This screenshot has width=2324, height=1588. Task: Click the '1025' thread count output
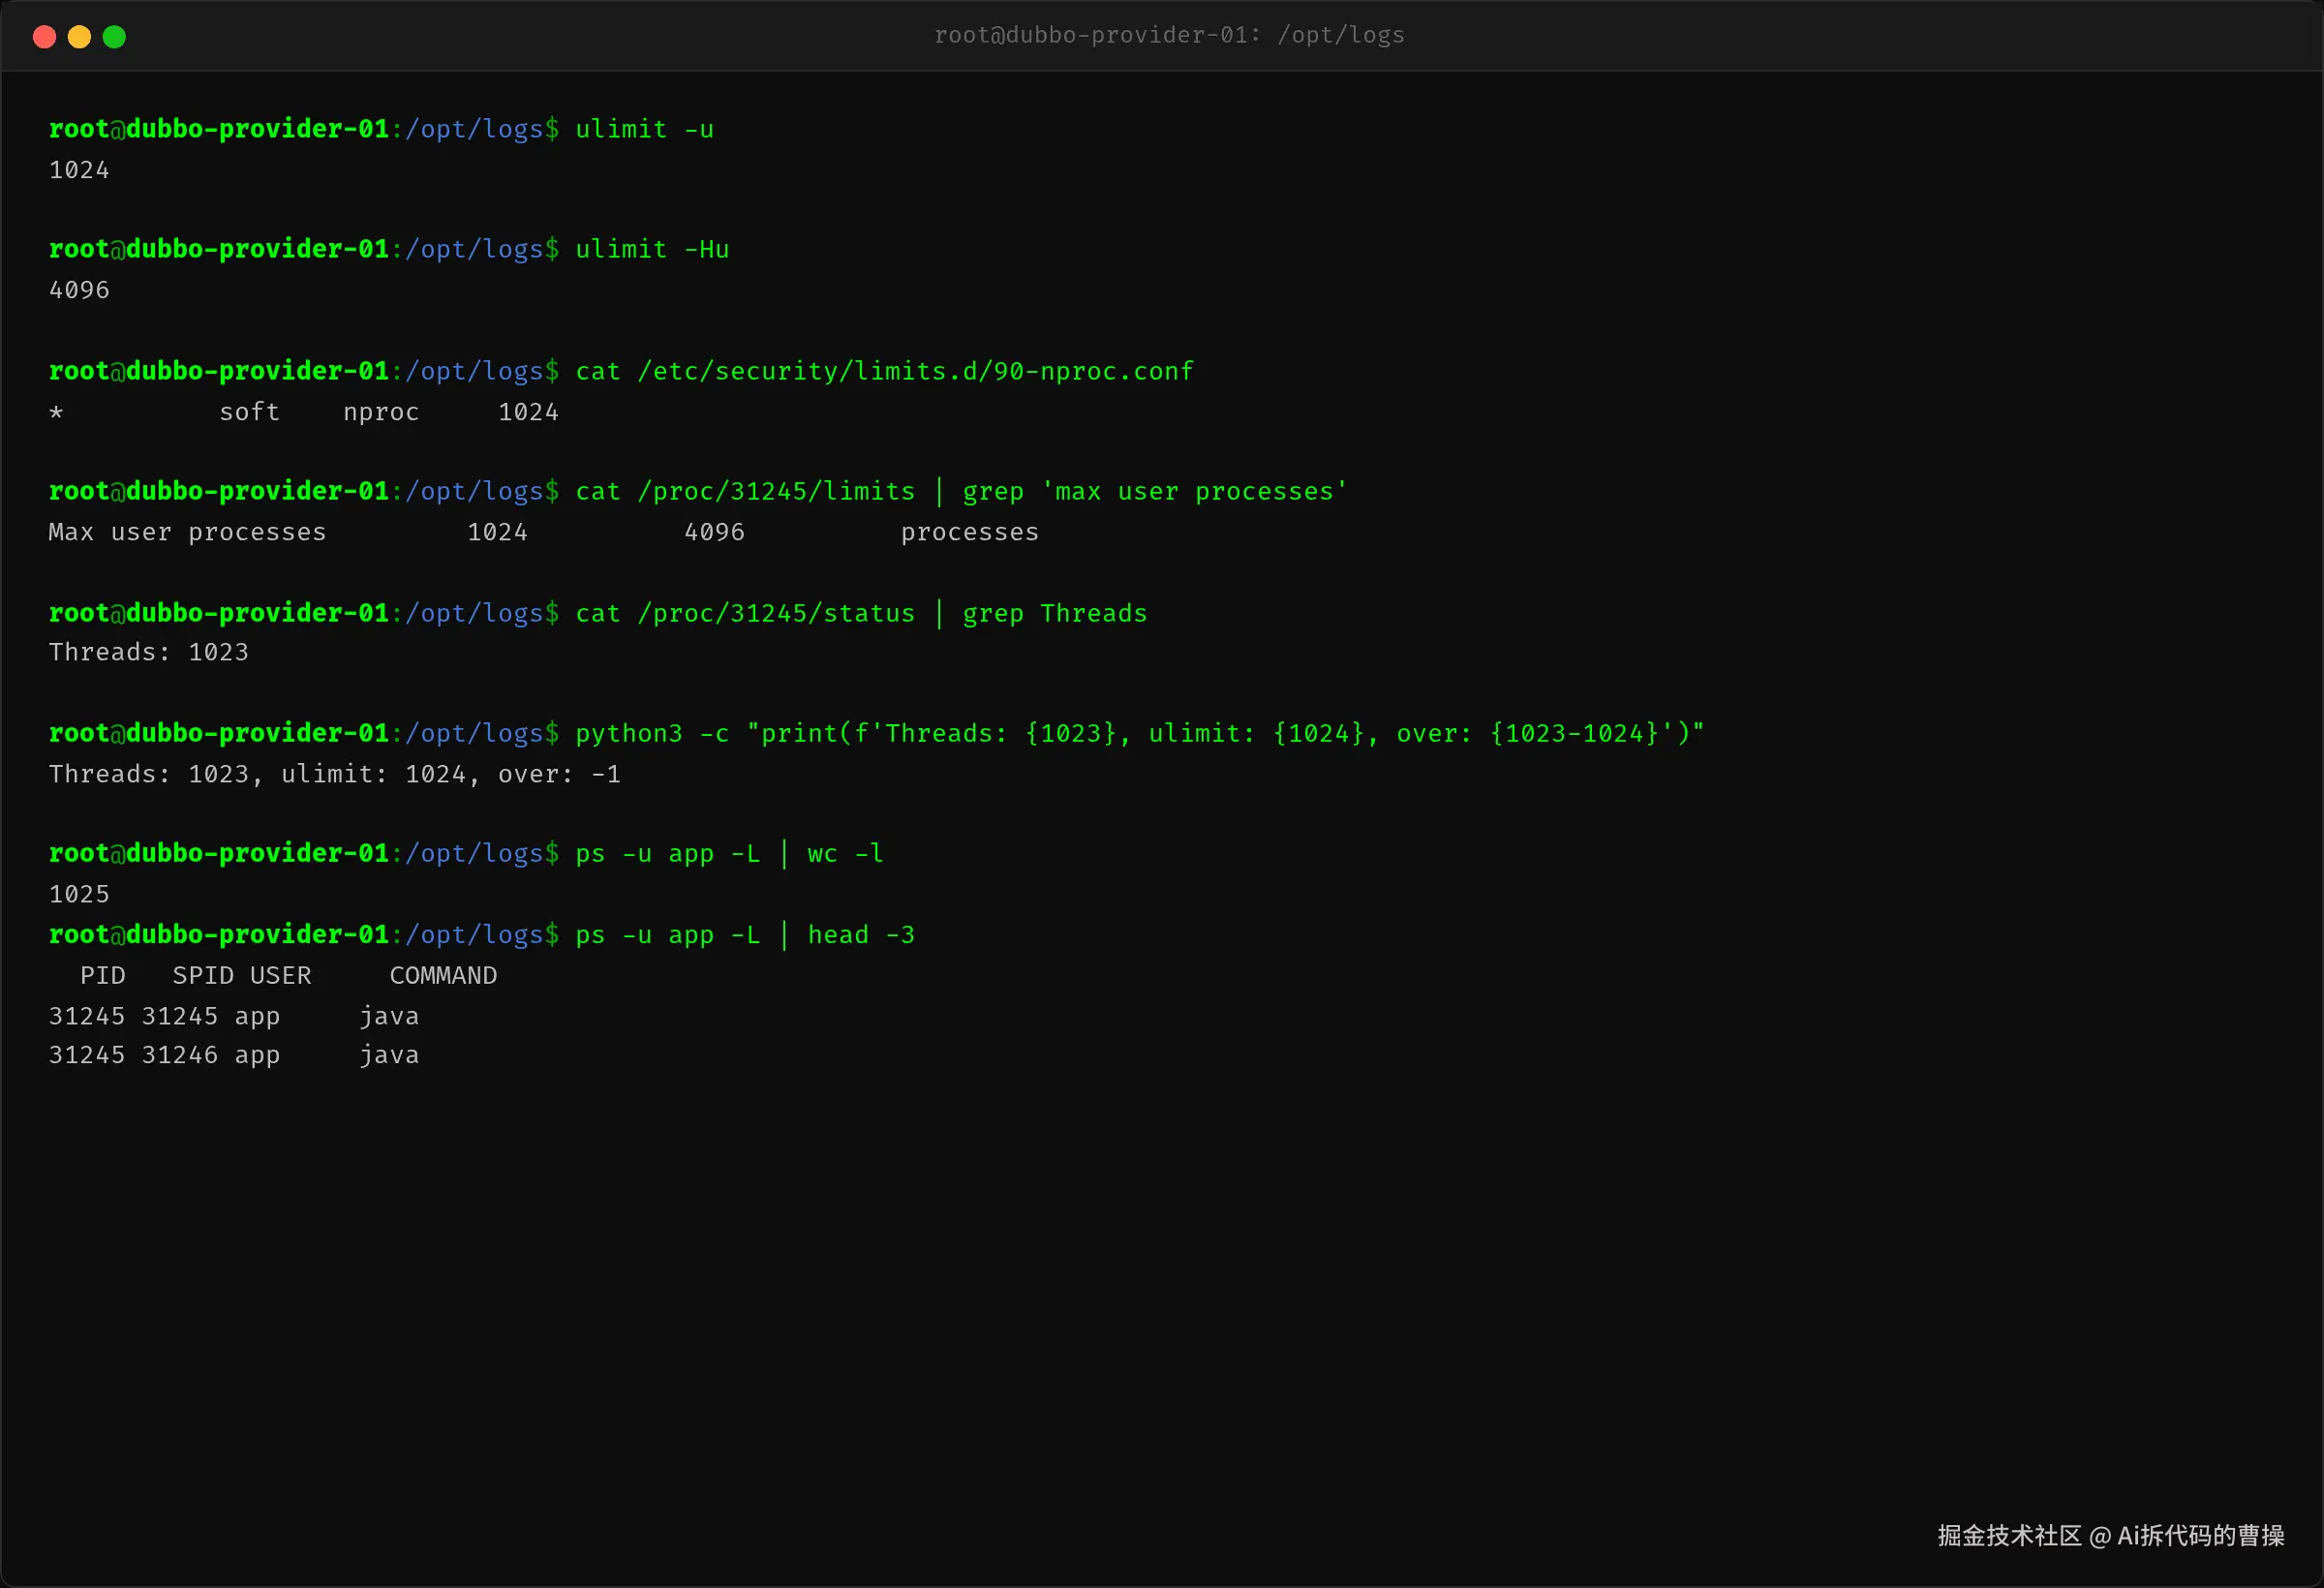click(x=79, y=894)
